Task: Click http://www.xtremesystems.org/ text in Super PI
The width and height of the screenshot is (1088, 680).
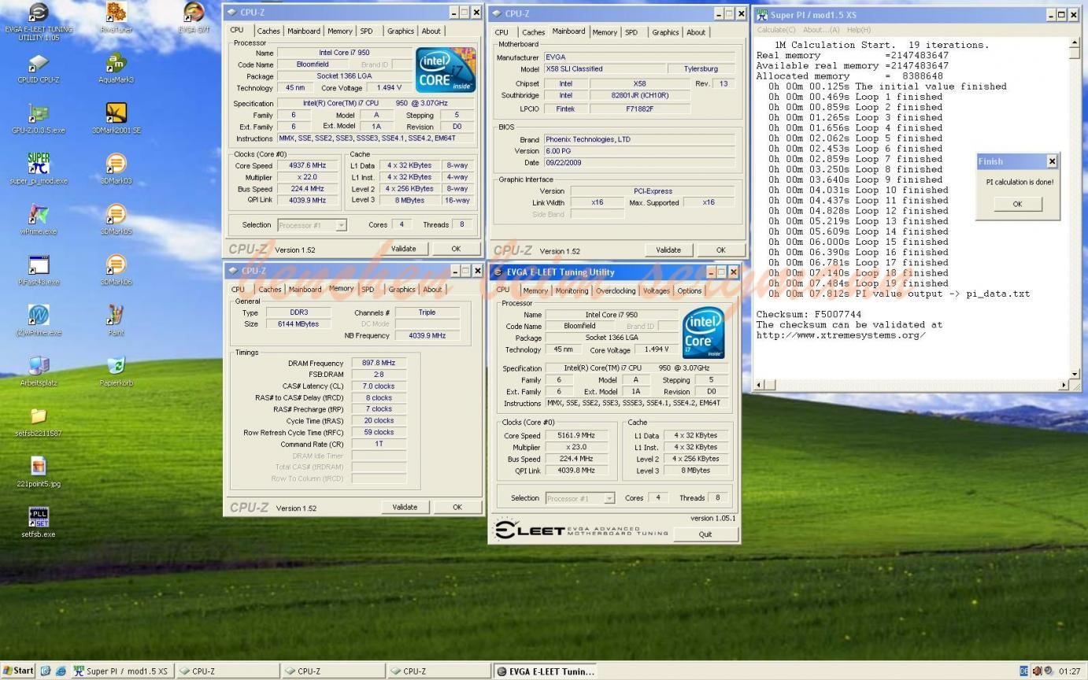Action: point(841,334)
